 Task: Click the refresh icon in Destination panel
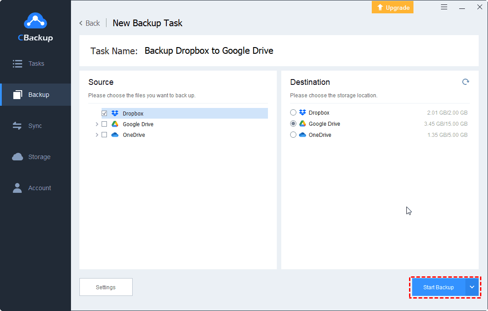[x=465, y=82]
